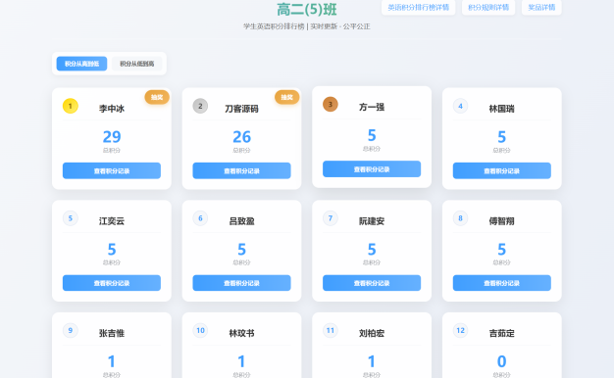Click rank 11 badge on 刘柏宏's card
Image resolution: width=614 pixels, height=378 pixels.
pyautogui.click(x=331, y=330)
